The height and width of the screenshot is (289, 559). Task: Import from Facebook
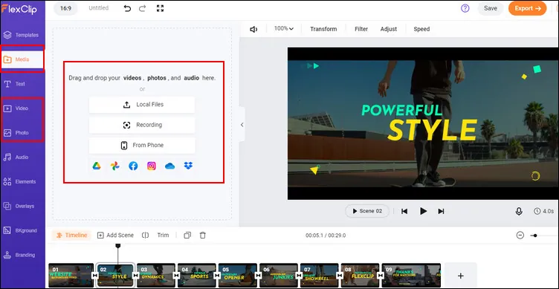[x=133, y=166]
